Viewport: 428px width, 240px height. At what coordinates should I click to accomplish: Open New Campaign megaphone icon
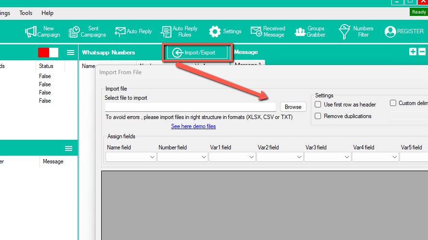pyautogui.click(x=31, y=32)
